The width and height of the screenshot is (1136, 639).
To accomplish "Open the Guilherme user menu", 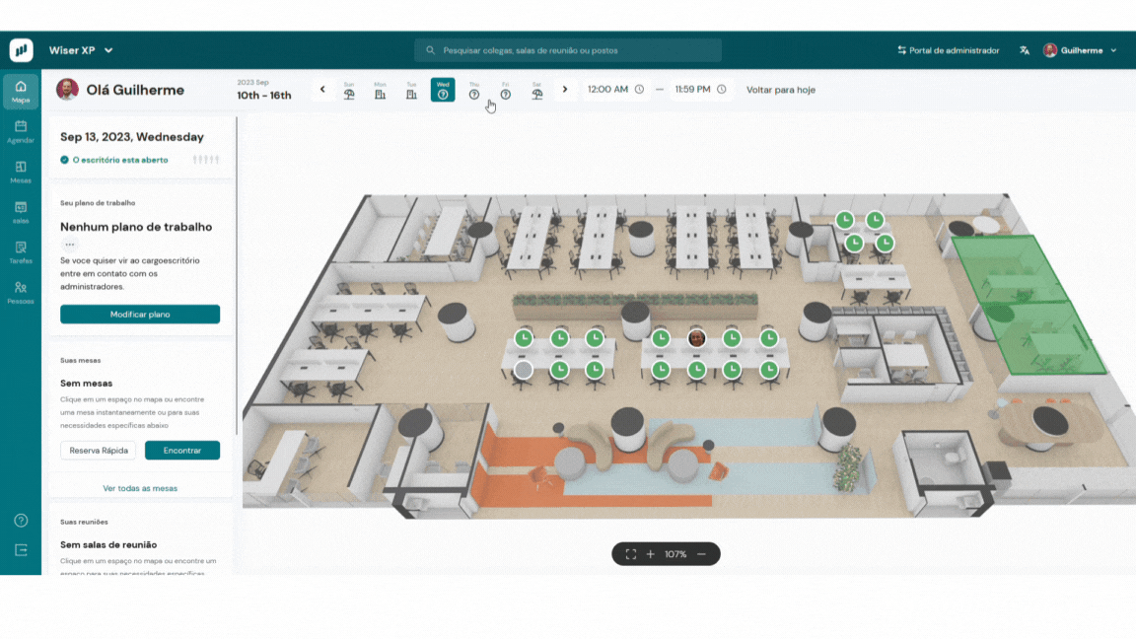I will coord(1080,50).
